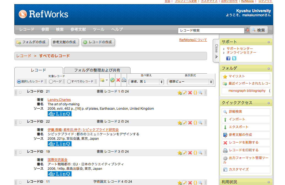Click the global edit icon in toolbar
The width and height of the screenshot is (285, 185).
[x=112, y=80]
